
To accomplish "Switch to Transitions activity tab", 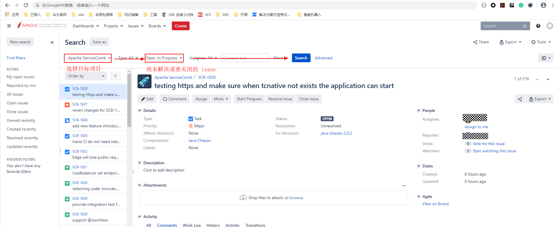I will (255, 225).
